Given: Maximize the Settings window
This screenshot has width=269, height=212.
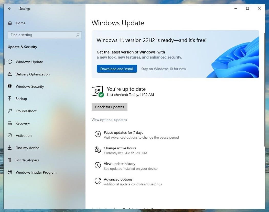Looking at the screenshot, I should coord(248,8).
